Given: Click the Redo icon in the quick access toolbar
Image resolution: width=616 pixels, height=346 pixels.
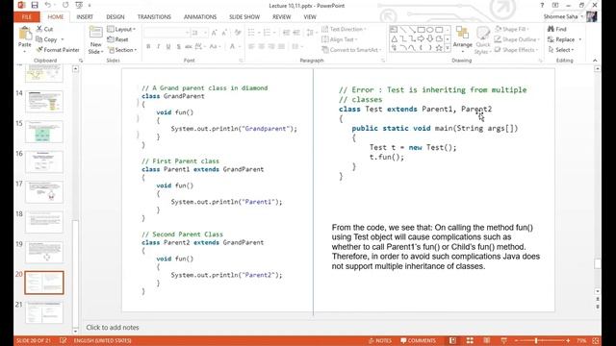Looking at the screenshot, I should (65, 5).
